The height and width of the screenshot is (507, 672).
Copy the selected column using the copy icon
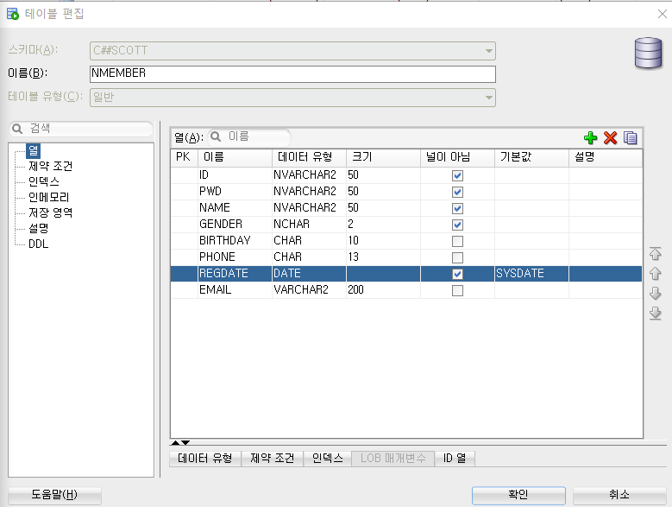point(630,137)
